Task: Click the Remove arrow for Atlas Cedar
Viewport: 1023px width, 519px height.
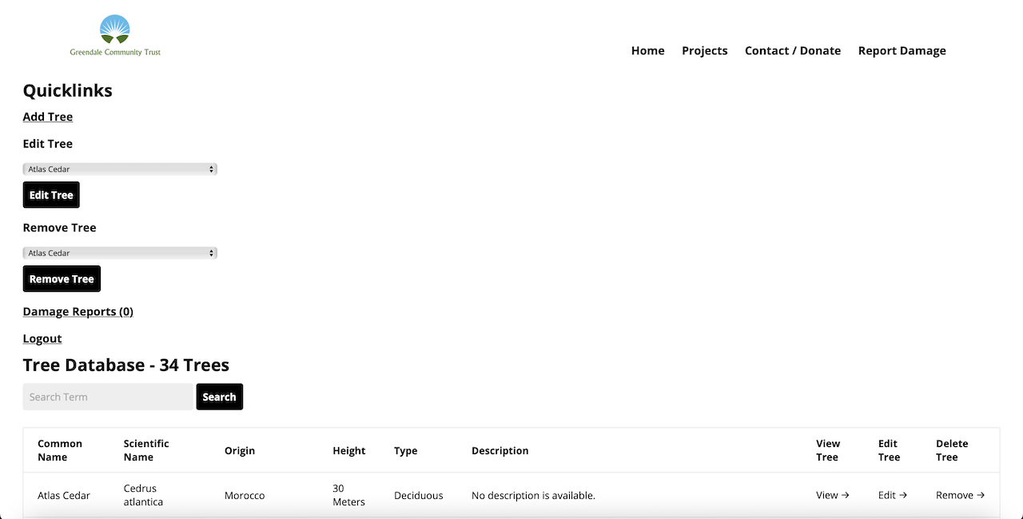Action: click(x=960, y=495)
